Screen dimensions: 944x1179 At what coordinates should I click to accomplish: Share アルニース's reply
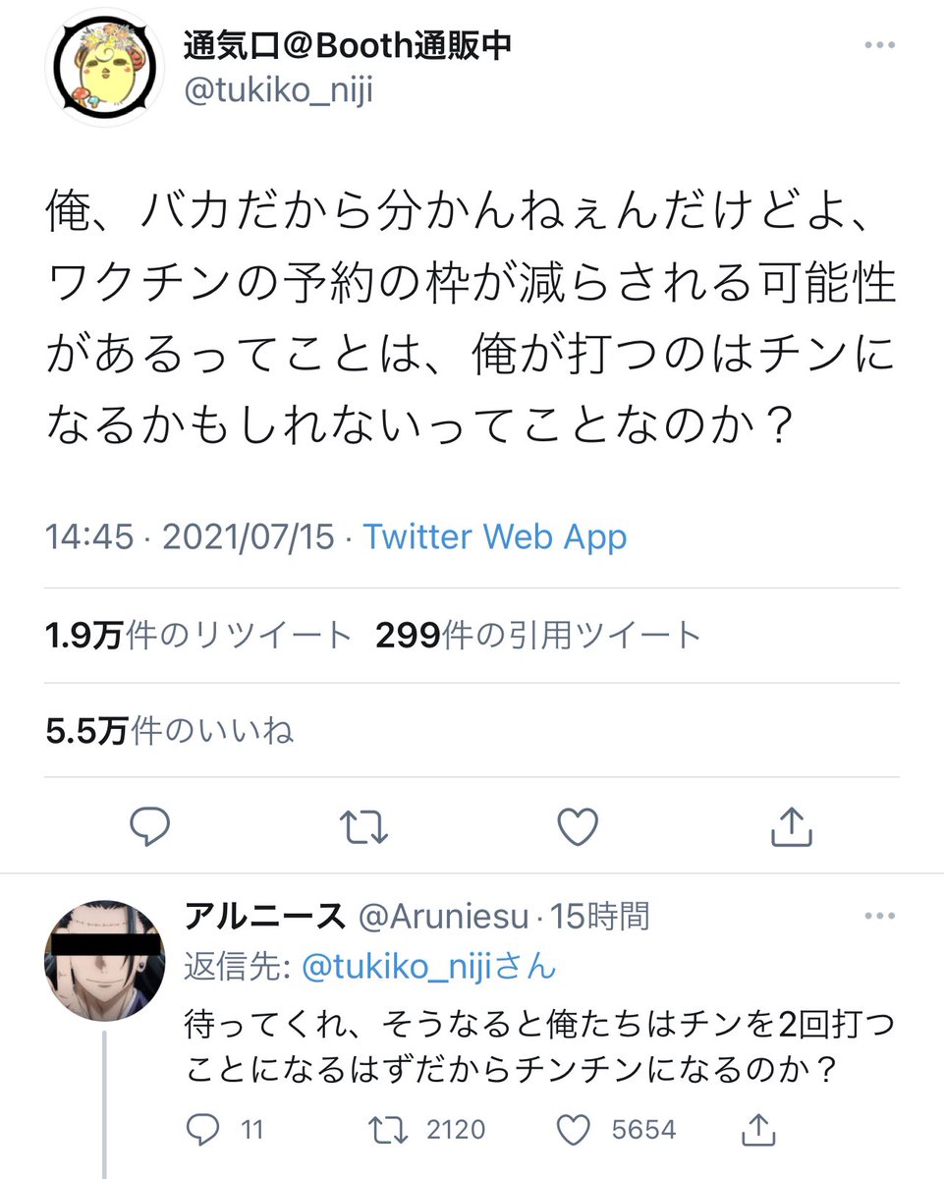coord(757,1130)
